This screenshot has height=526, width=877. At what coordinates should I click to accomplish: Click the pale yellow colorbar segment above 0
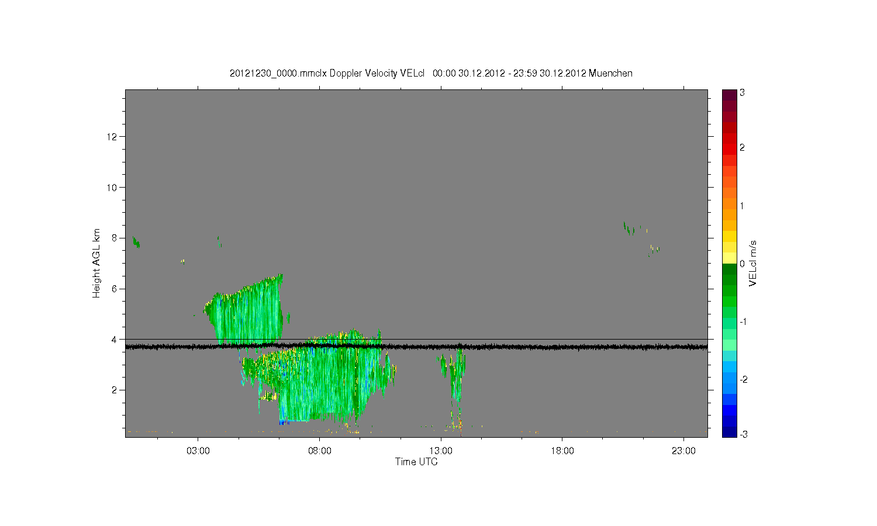729,258
